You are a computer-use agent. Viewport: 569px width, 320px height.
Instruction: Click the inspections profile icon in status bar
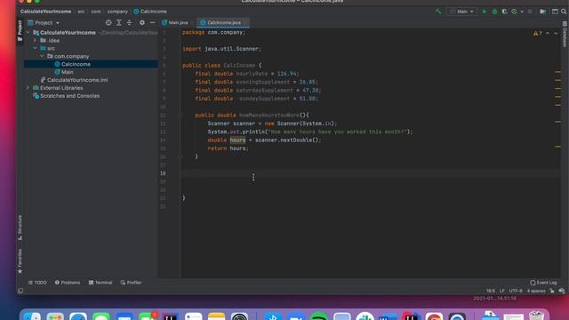(562, 291)
